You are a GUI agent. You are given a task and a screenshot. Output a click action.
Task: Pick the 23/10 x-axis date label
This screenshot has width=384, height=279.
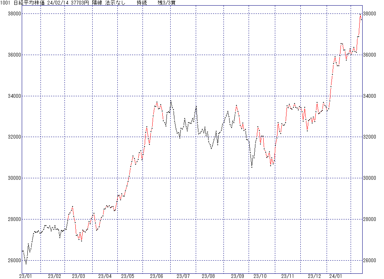[x=260, y=276]
